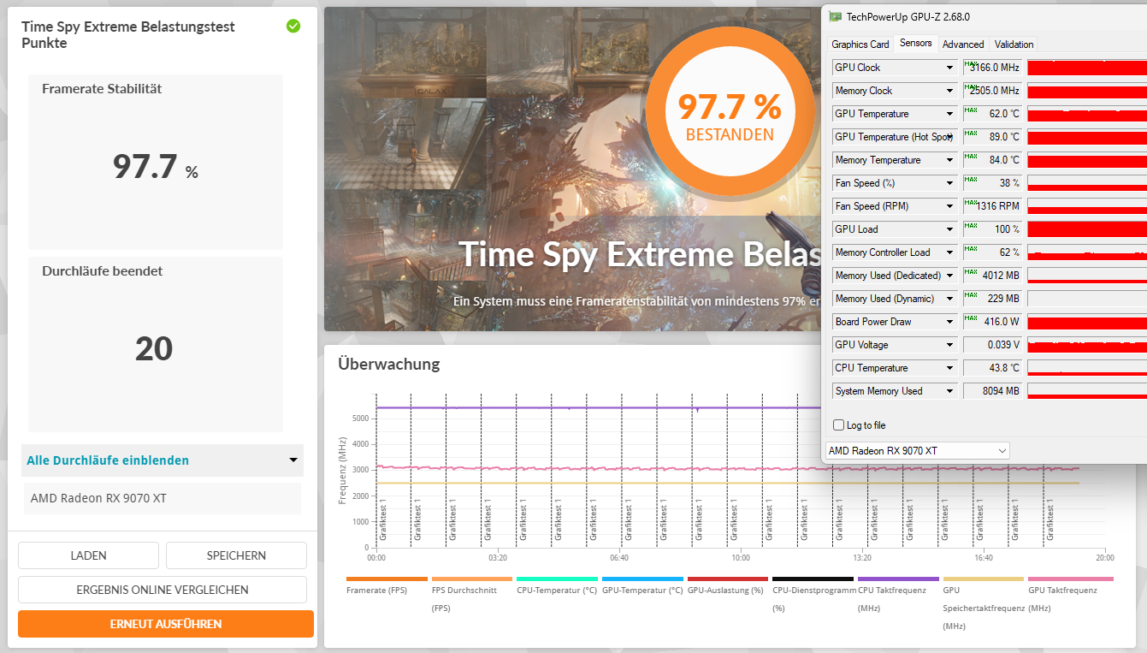This screenshot has height=653, width=1147.
Task: Click the GPU Clock 3166.0 MHz value
Action: [x=992, y=68]
